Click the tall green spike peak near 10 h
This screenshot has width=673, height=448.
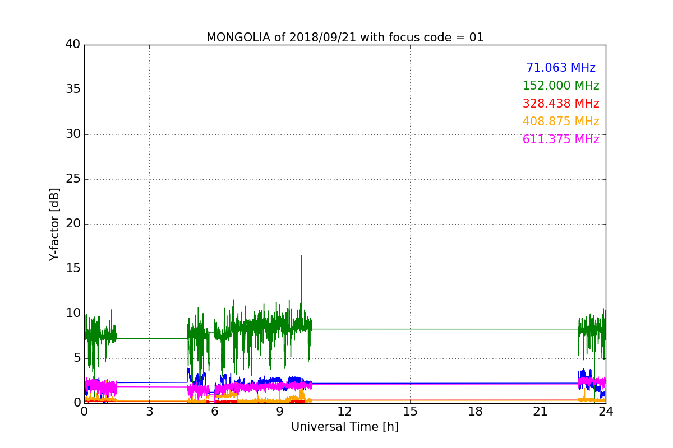click(x=302, y=256)
